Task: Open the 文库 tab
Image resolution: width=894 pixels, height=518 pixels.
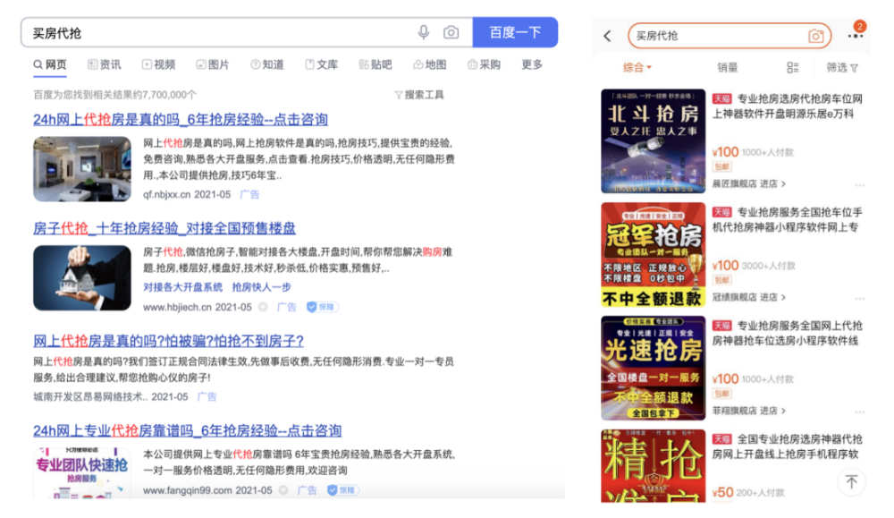Action: pos(322,64)
